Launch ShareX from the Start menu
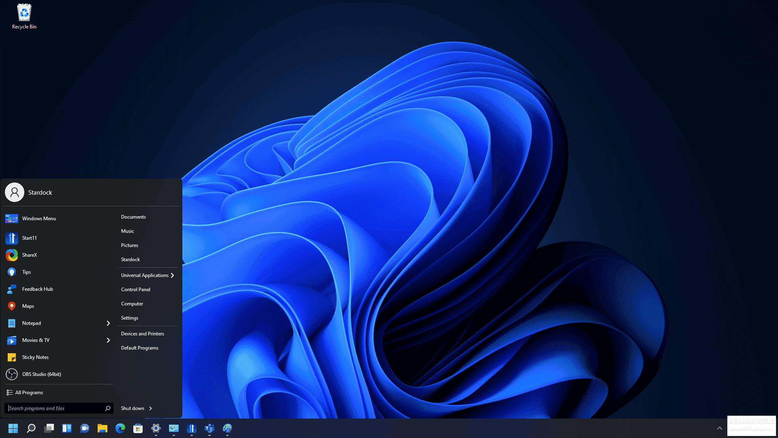This screenshot has height=438, width=778. (x=29, y=255)
